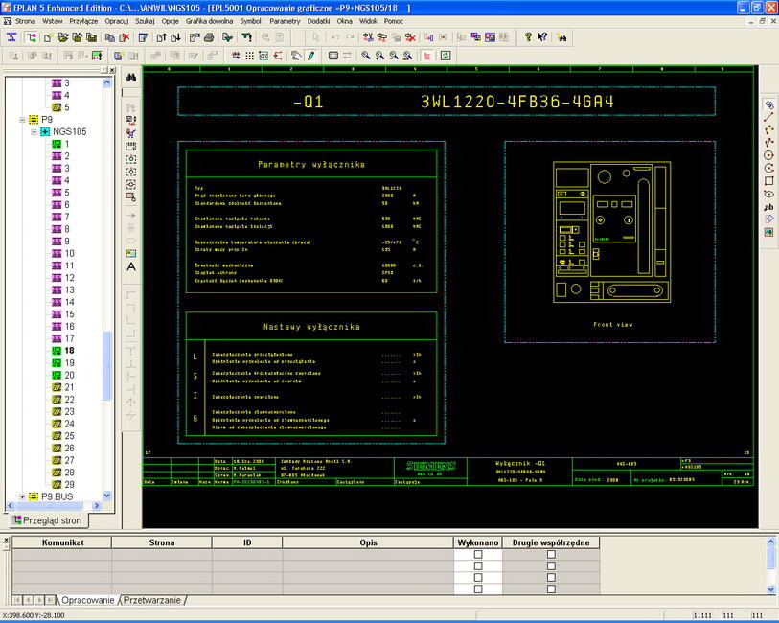Click the green refresh redraw icon
Image resolution: width=779 pixels, height=623 pixels.
click(x=446, y=56)
